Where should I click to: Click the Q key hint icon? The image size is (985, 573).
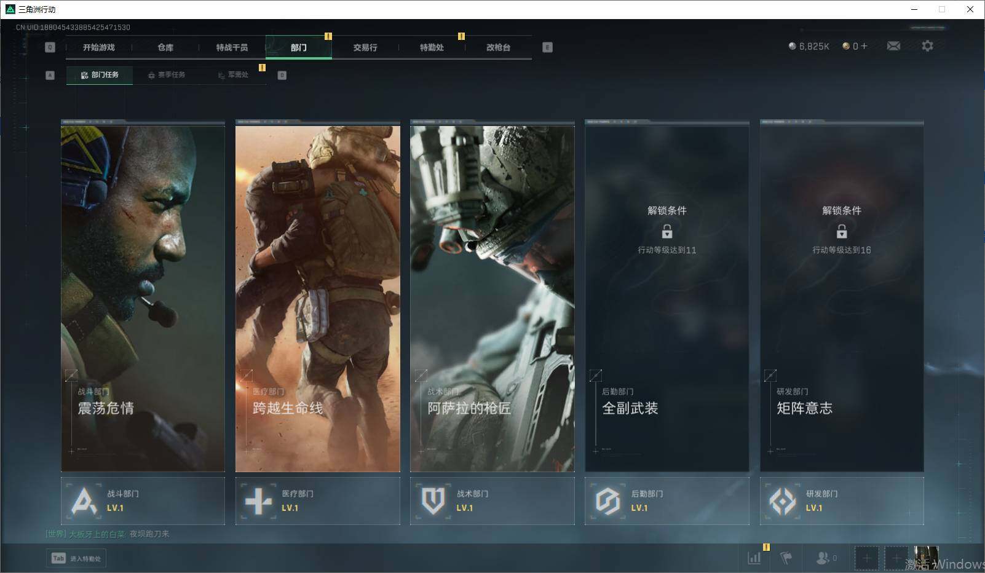(x=50, y=47)
